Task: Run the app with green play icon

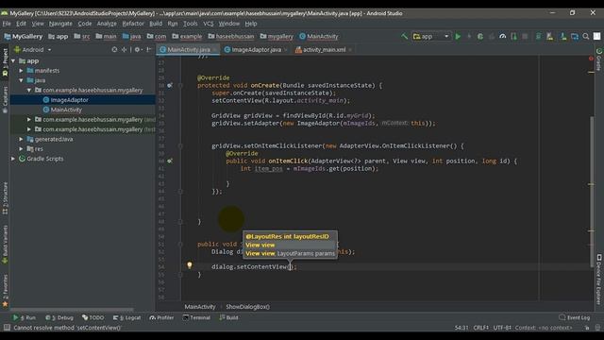Action: click(x=458, y=37)
